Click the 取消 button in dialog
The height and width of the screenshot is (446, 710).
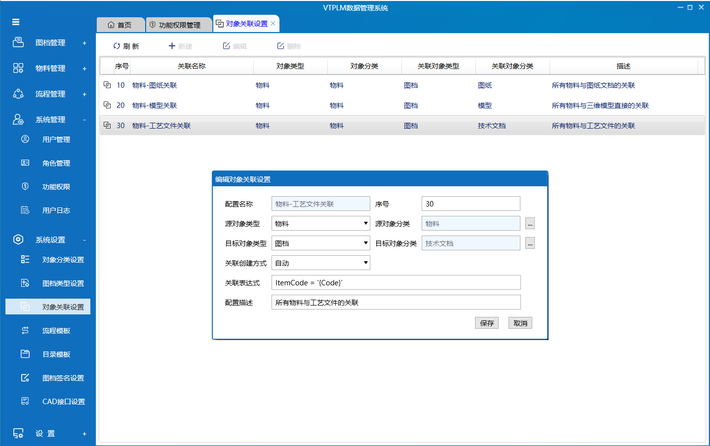(520, 323)
